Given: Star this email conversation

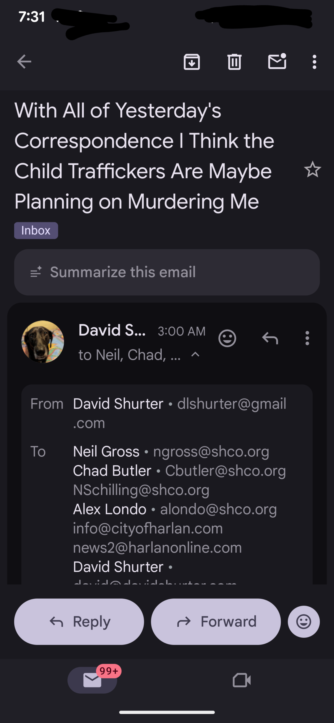Looking at the screenshot, I should 312,170.
